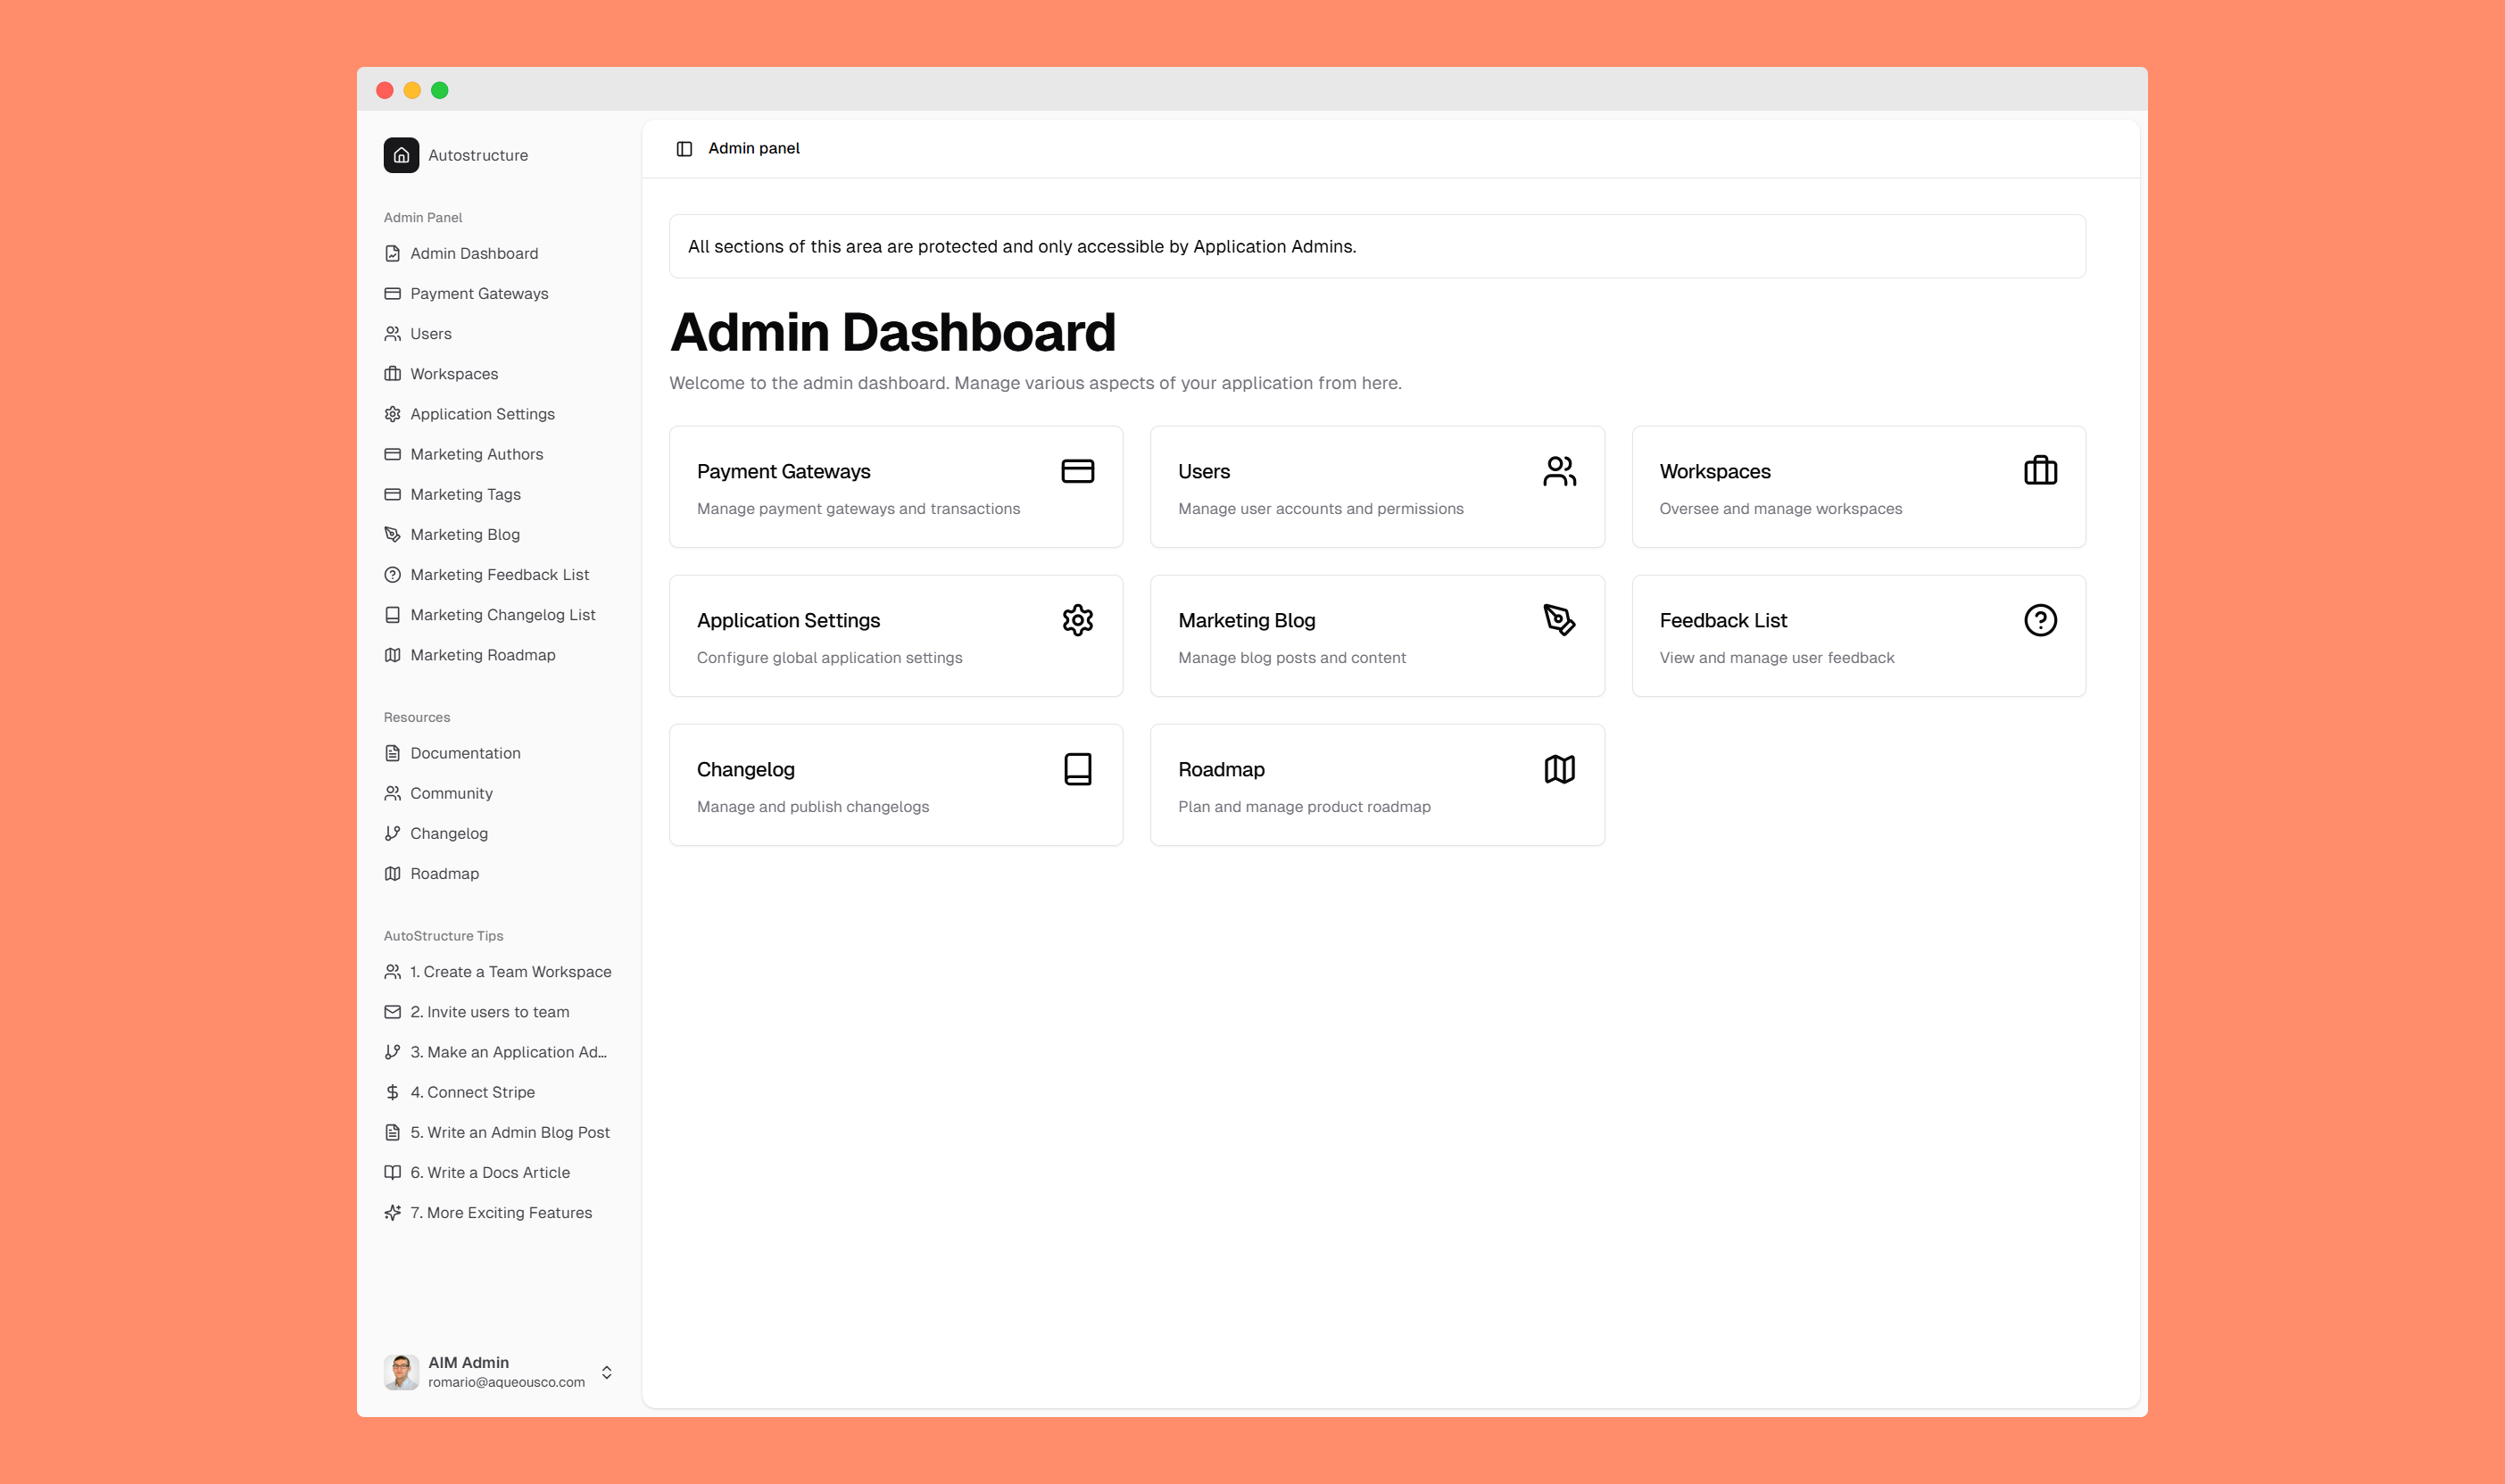This screenshot has height=1484, width=2505.
Task: Select Marketing Authors in sidebar
Action: click(476, 454)
